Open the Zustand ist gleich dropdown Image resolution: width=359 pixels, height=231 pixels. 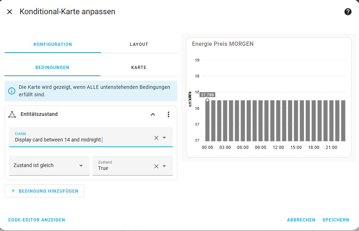[x=49, y=166]
